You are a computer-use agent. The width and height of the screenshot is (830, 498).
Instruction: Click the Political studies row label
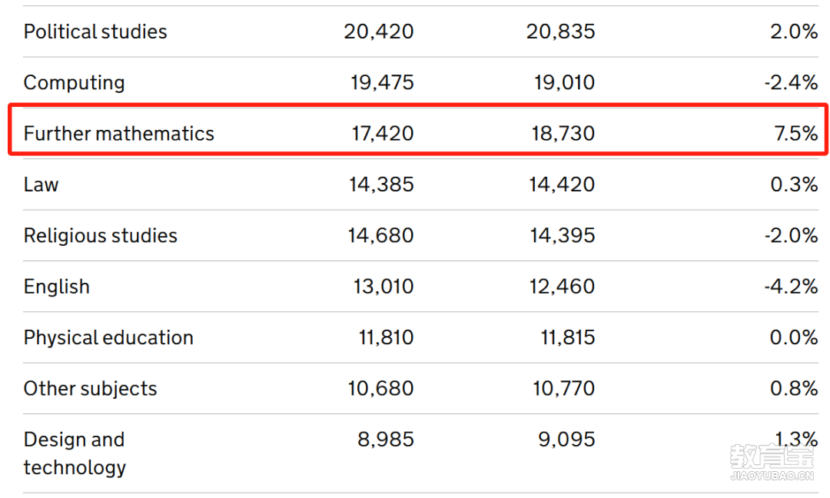point(95,32)
